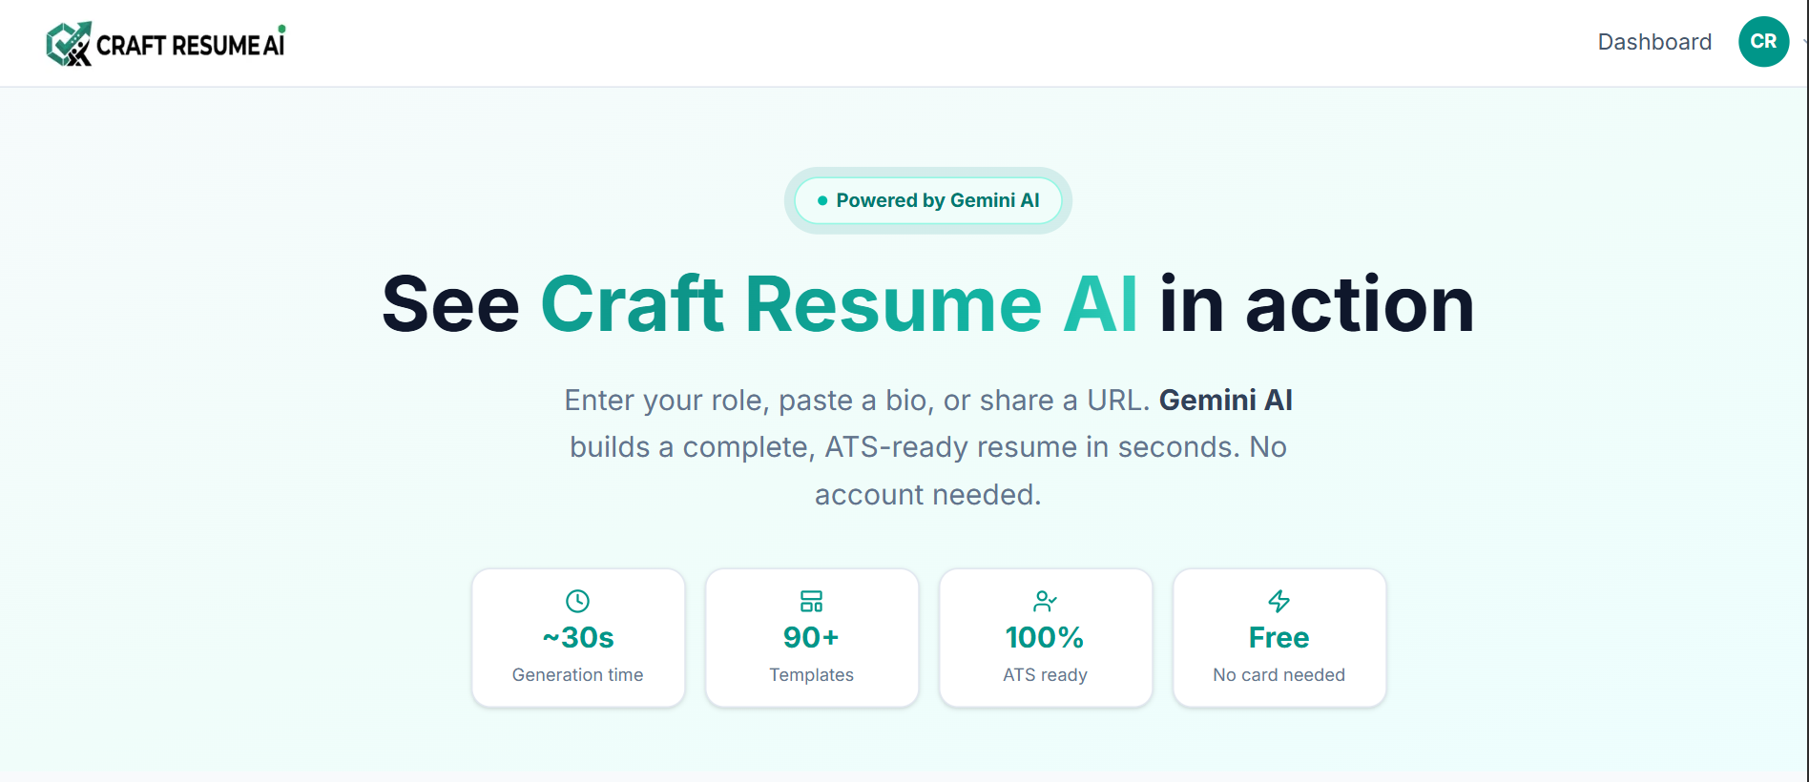
Task: Select the 90+ Templates card
Action: 812,637
